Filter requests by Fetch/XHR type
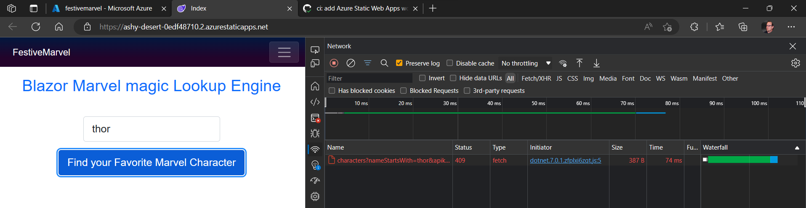The width and height of the screenshot is (806, 208). pos(536,79)
